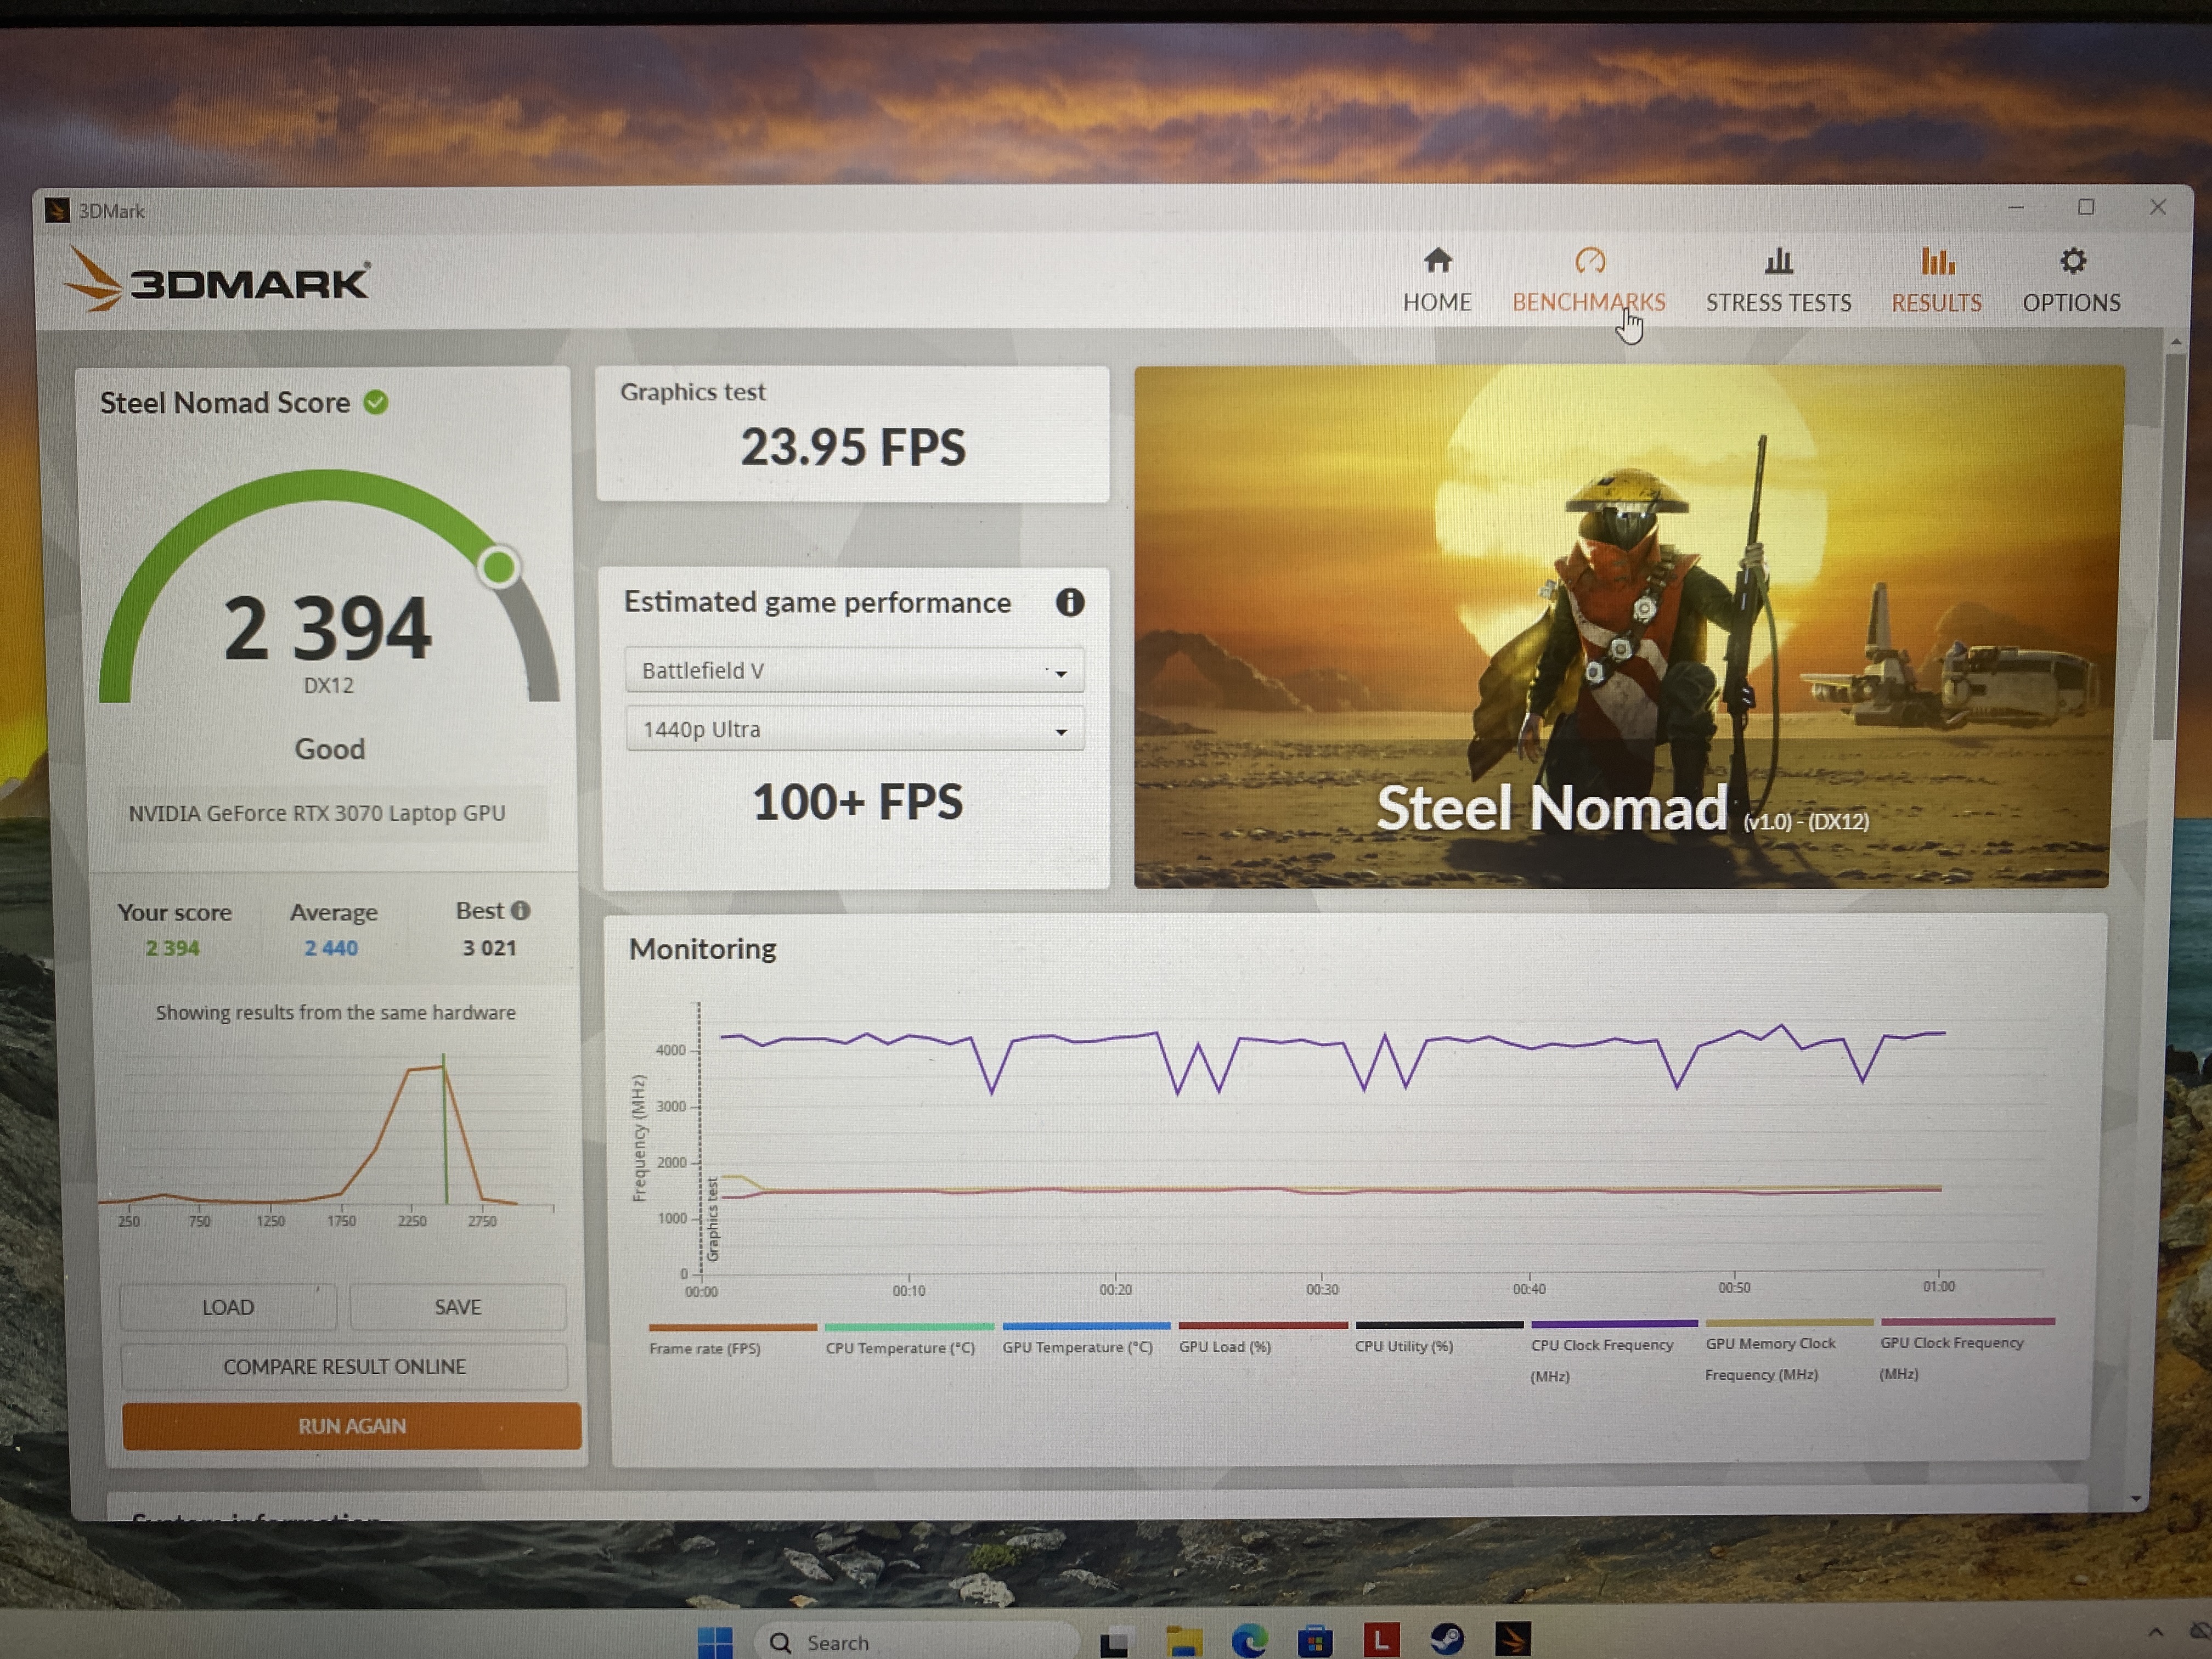The width and height of the screenshot is (2212, 1659).
Task: Click the Your score value 2 394
Action: 172,948
